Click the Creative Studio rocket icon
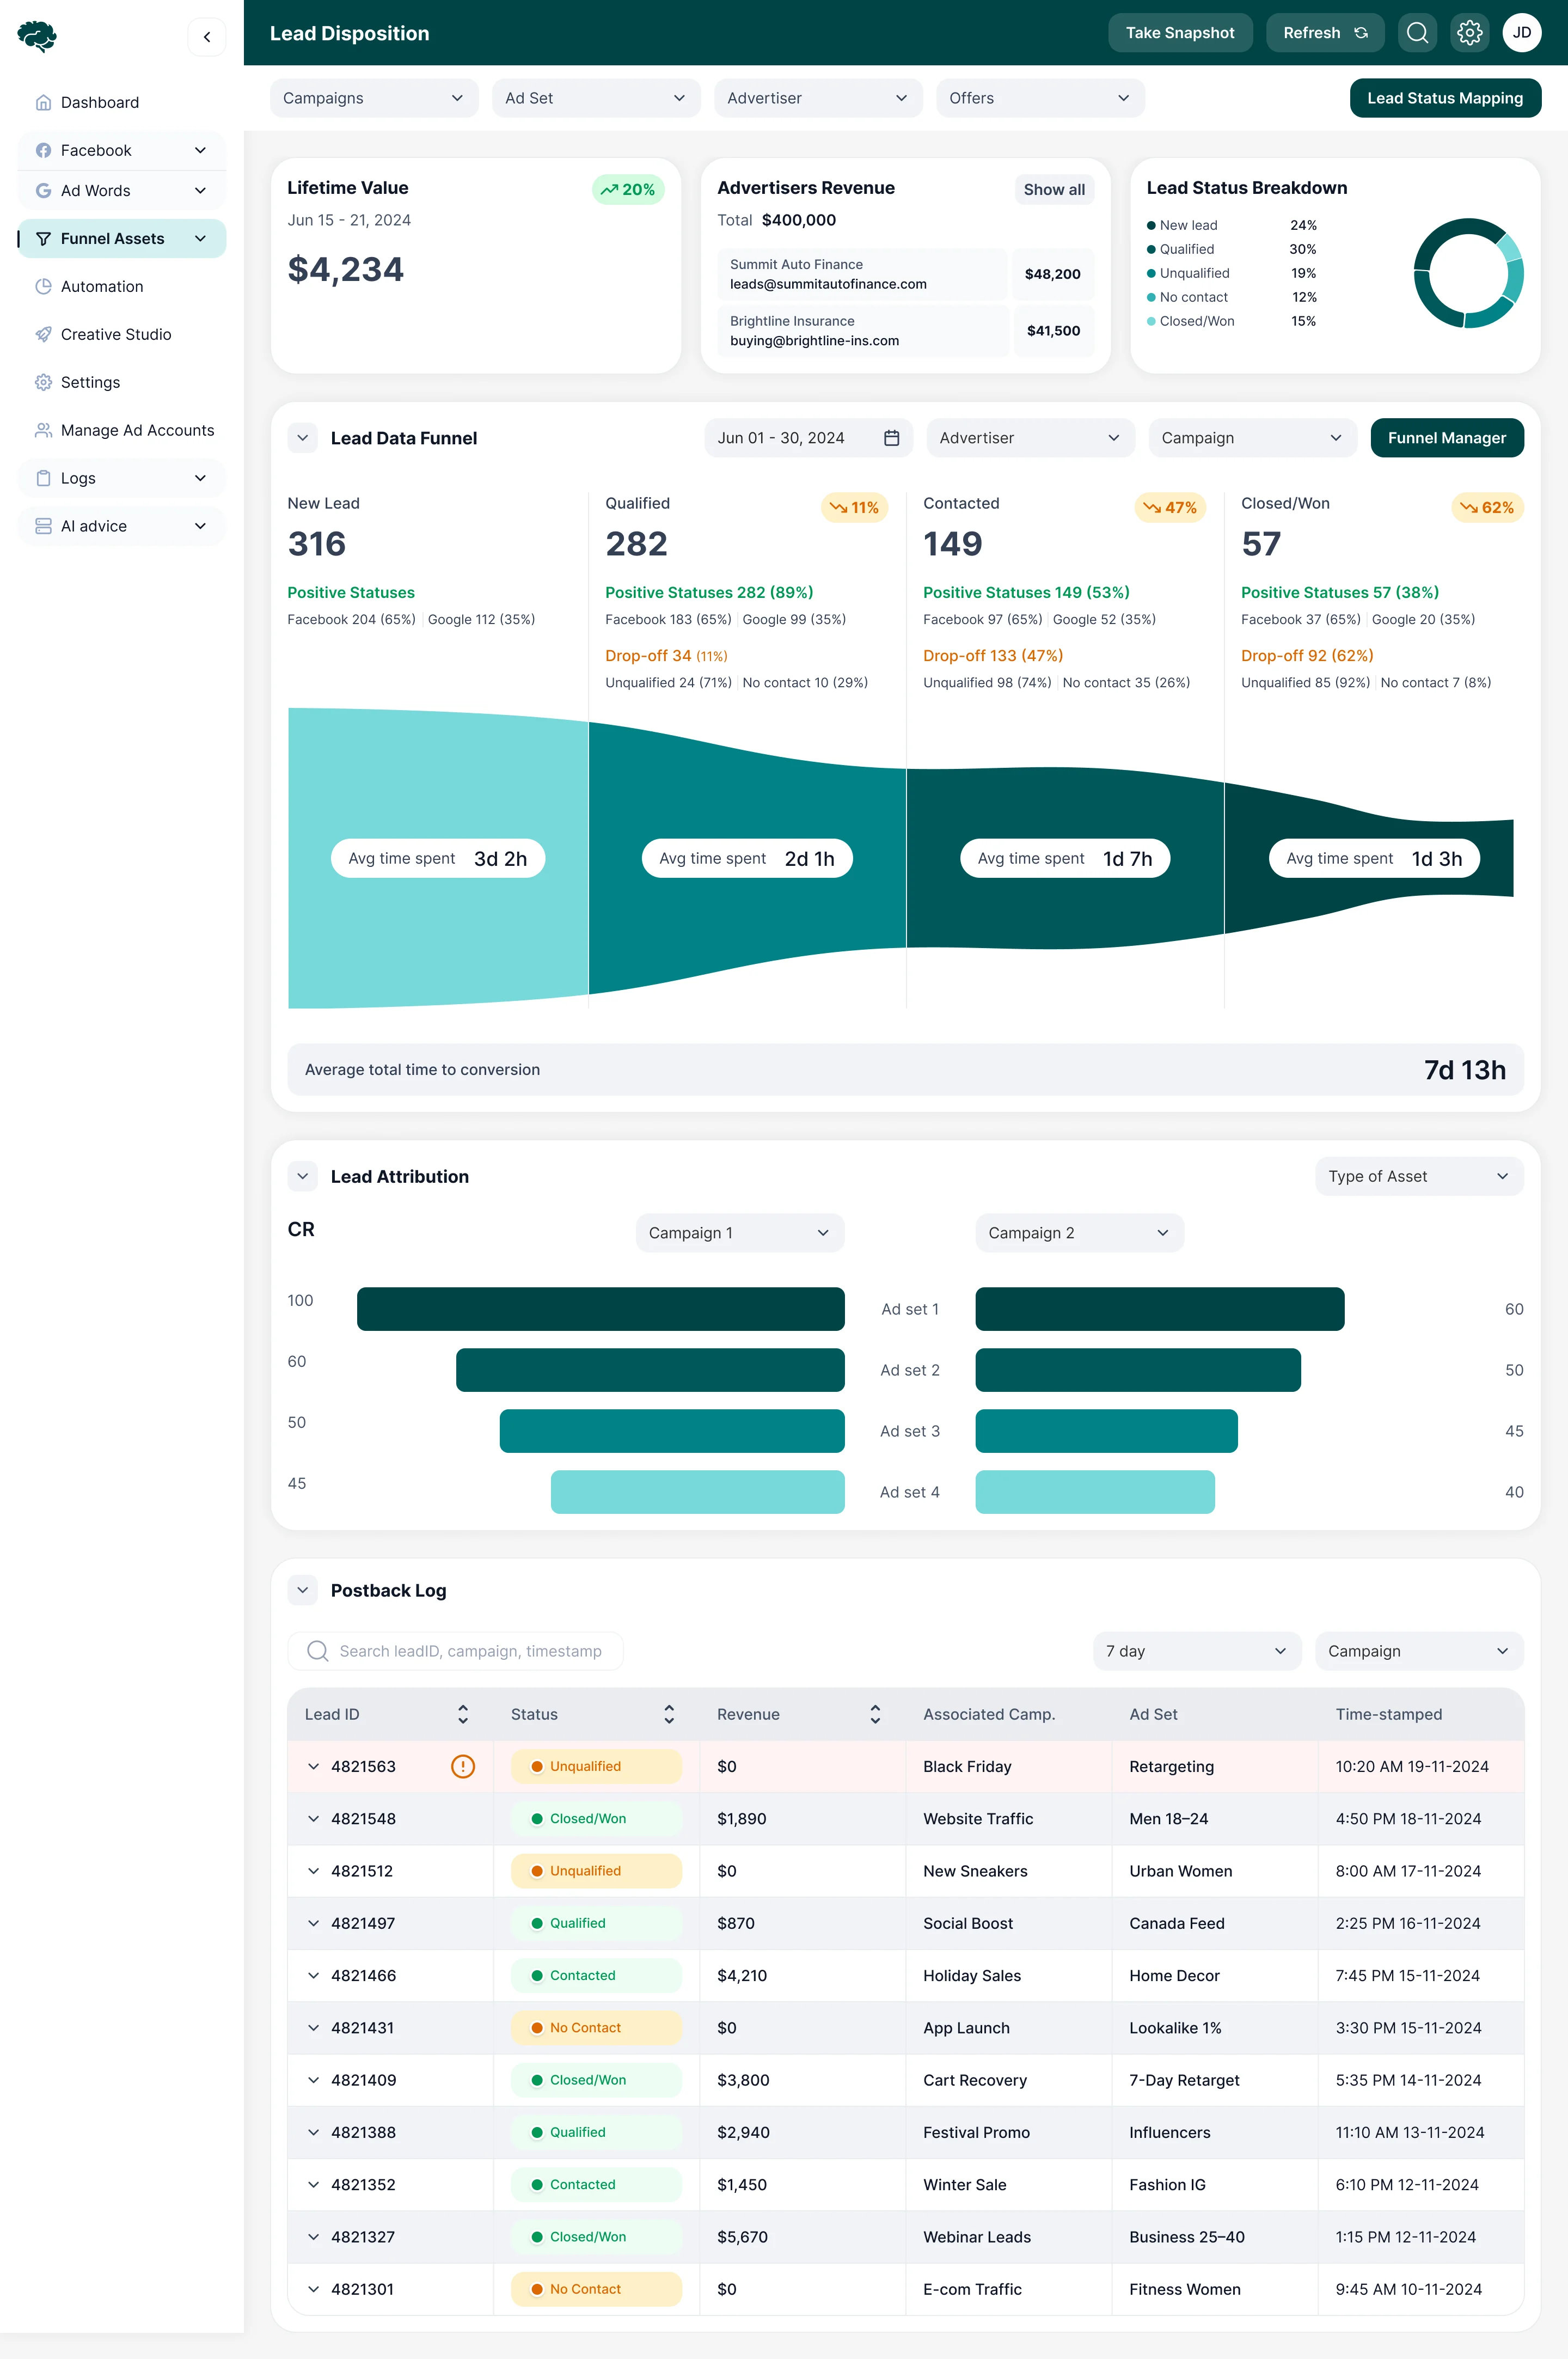 coord(43,334)
